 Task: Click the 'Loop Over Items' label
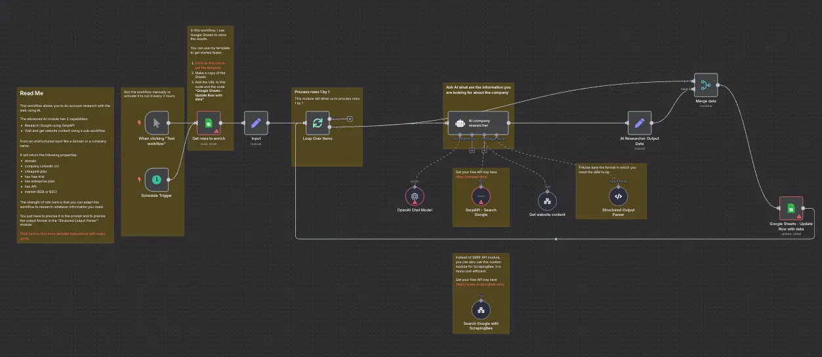(318, 138)
